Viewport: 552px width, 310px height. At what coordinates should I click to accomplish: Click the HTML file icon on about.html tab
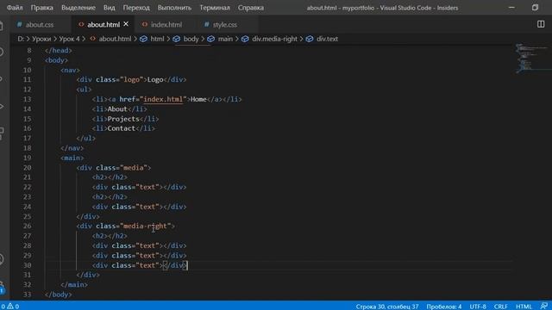(81, 24)
